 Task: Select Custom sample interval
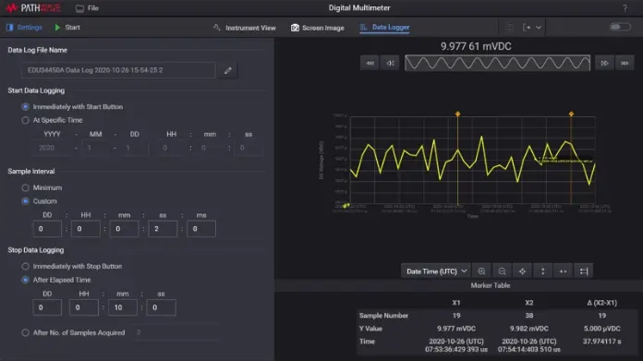(26, 201)
